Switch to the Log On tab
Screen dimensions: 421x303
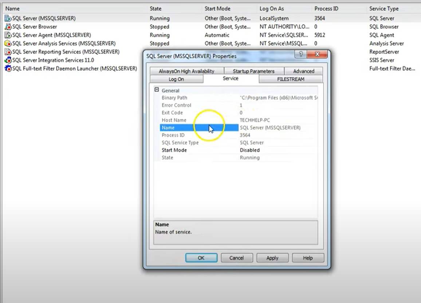click(176, 79)
